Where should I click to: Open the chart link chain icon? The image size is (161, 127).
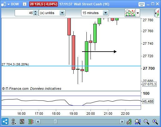tap(14, 122)
